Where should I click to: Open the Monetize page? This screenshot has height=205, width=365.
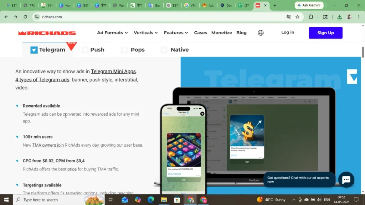(x=222, y=33)
